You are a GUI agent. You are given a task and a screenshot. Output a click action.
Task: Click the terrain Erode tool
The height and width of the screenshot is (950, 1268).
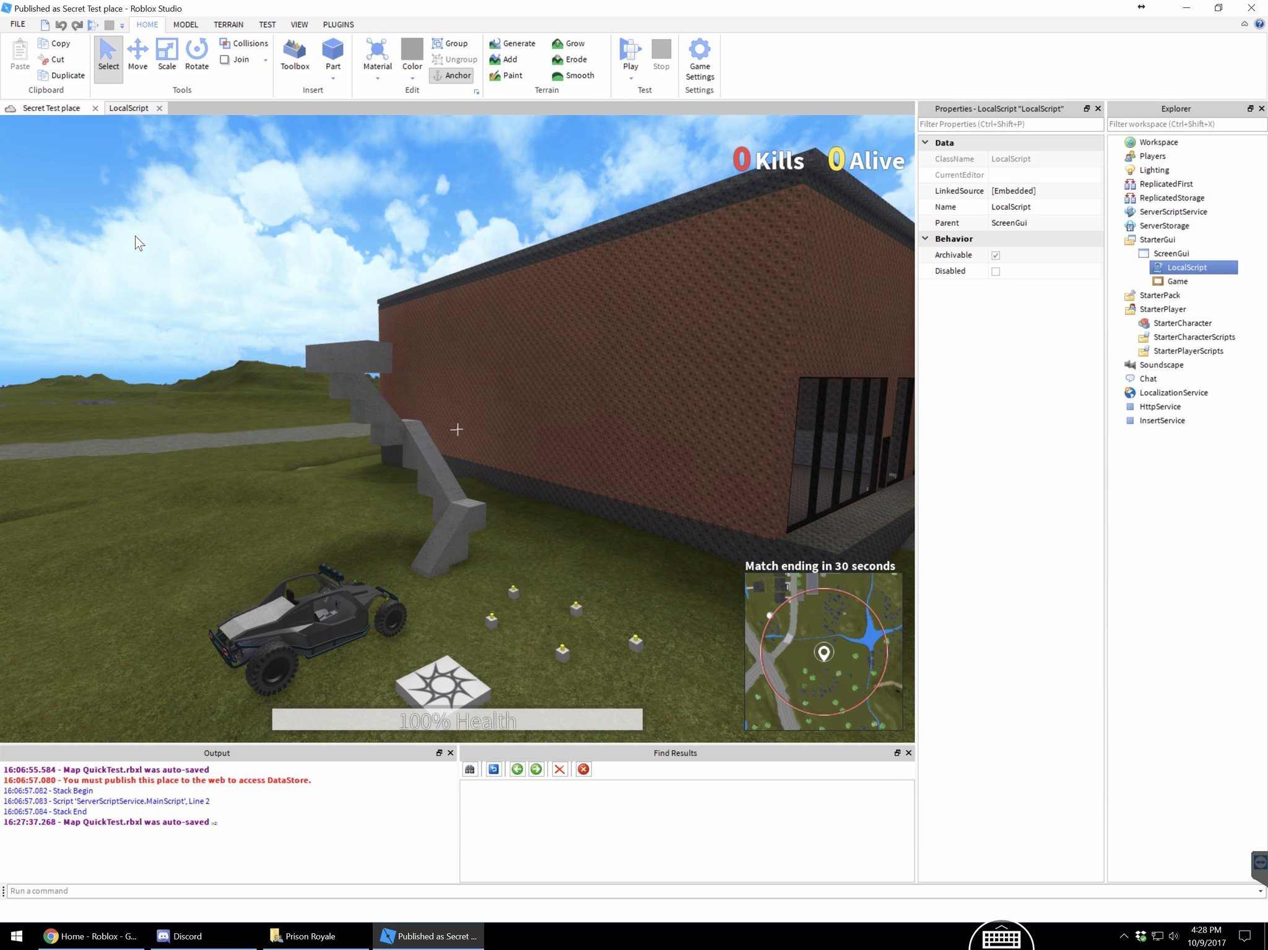570,59
